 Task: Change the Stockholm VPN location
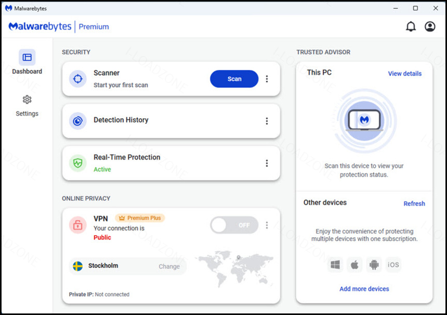click(x=169, y=266)
